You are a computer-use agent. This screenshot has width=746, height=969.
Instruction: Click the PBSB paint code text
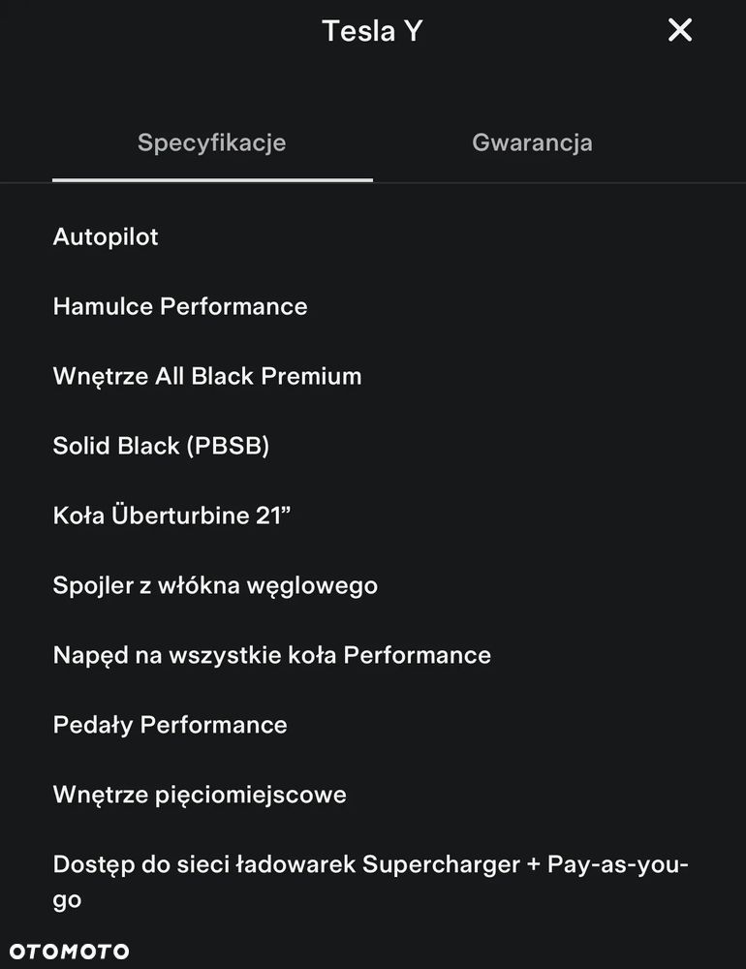[x=230, y=446]
